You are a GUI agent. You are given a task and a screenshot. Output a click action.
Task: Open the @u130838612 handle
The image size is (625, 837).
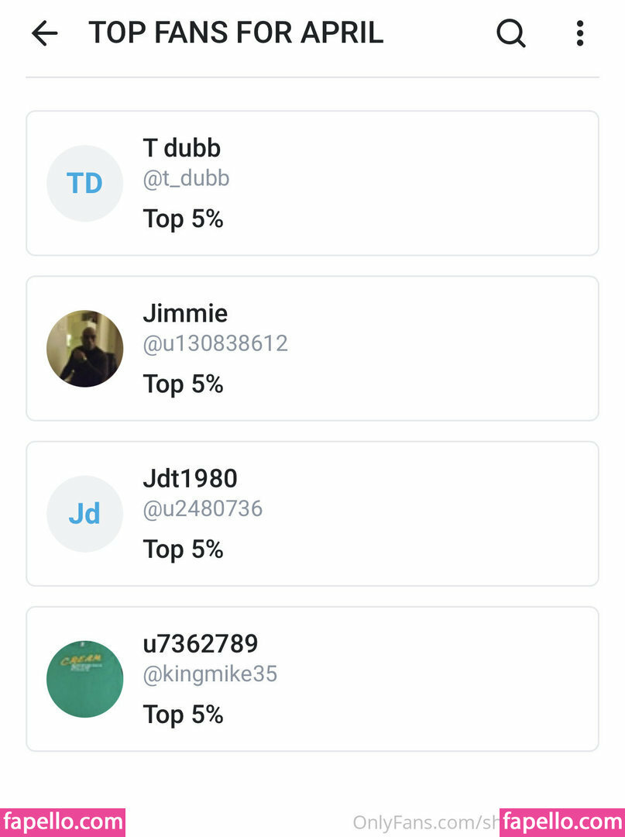[215, 343]
